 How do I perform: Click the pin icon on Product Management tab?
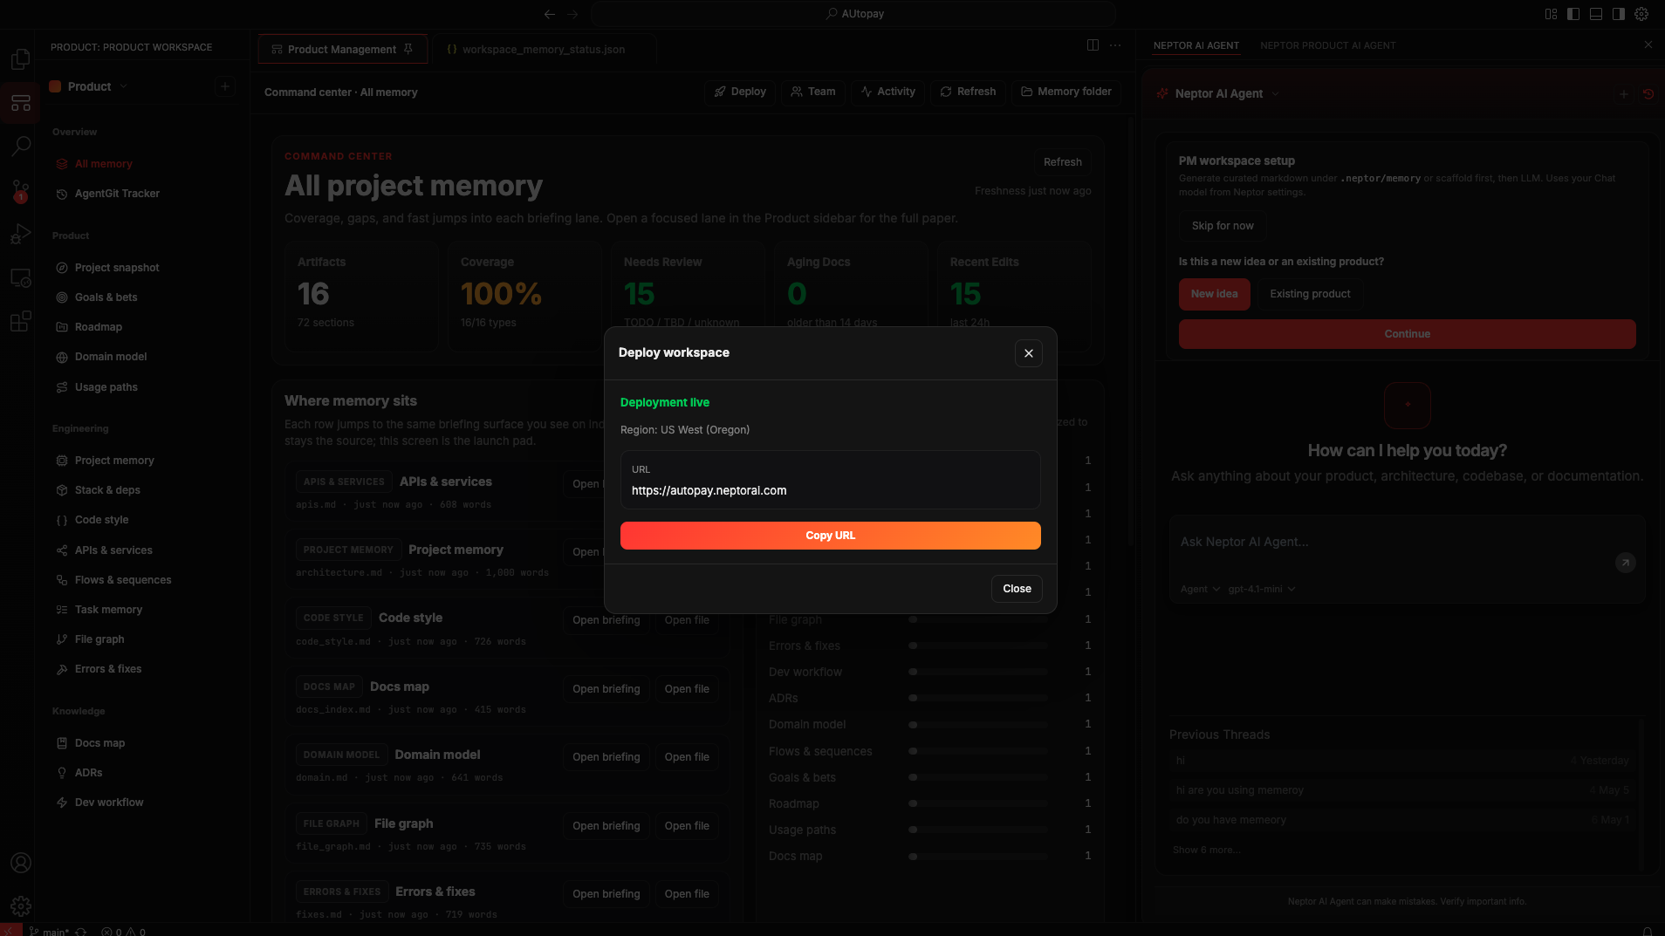(408, 50)
